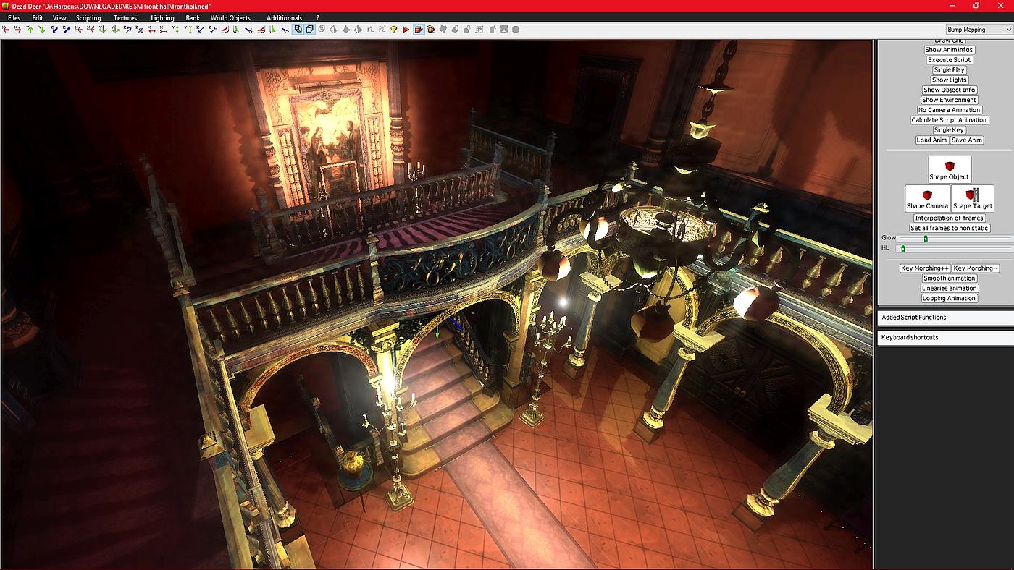Click the greyed transparent cube icon
The width and height of the screenshot is (1014, 570).
(x=322, y=30)
